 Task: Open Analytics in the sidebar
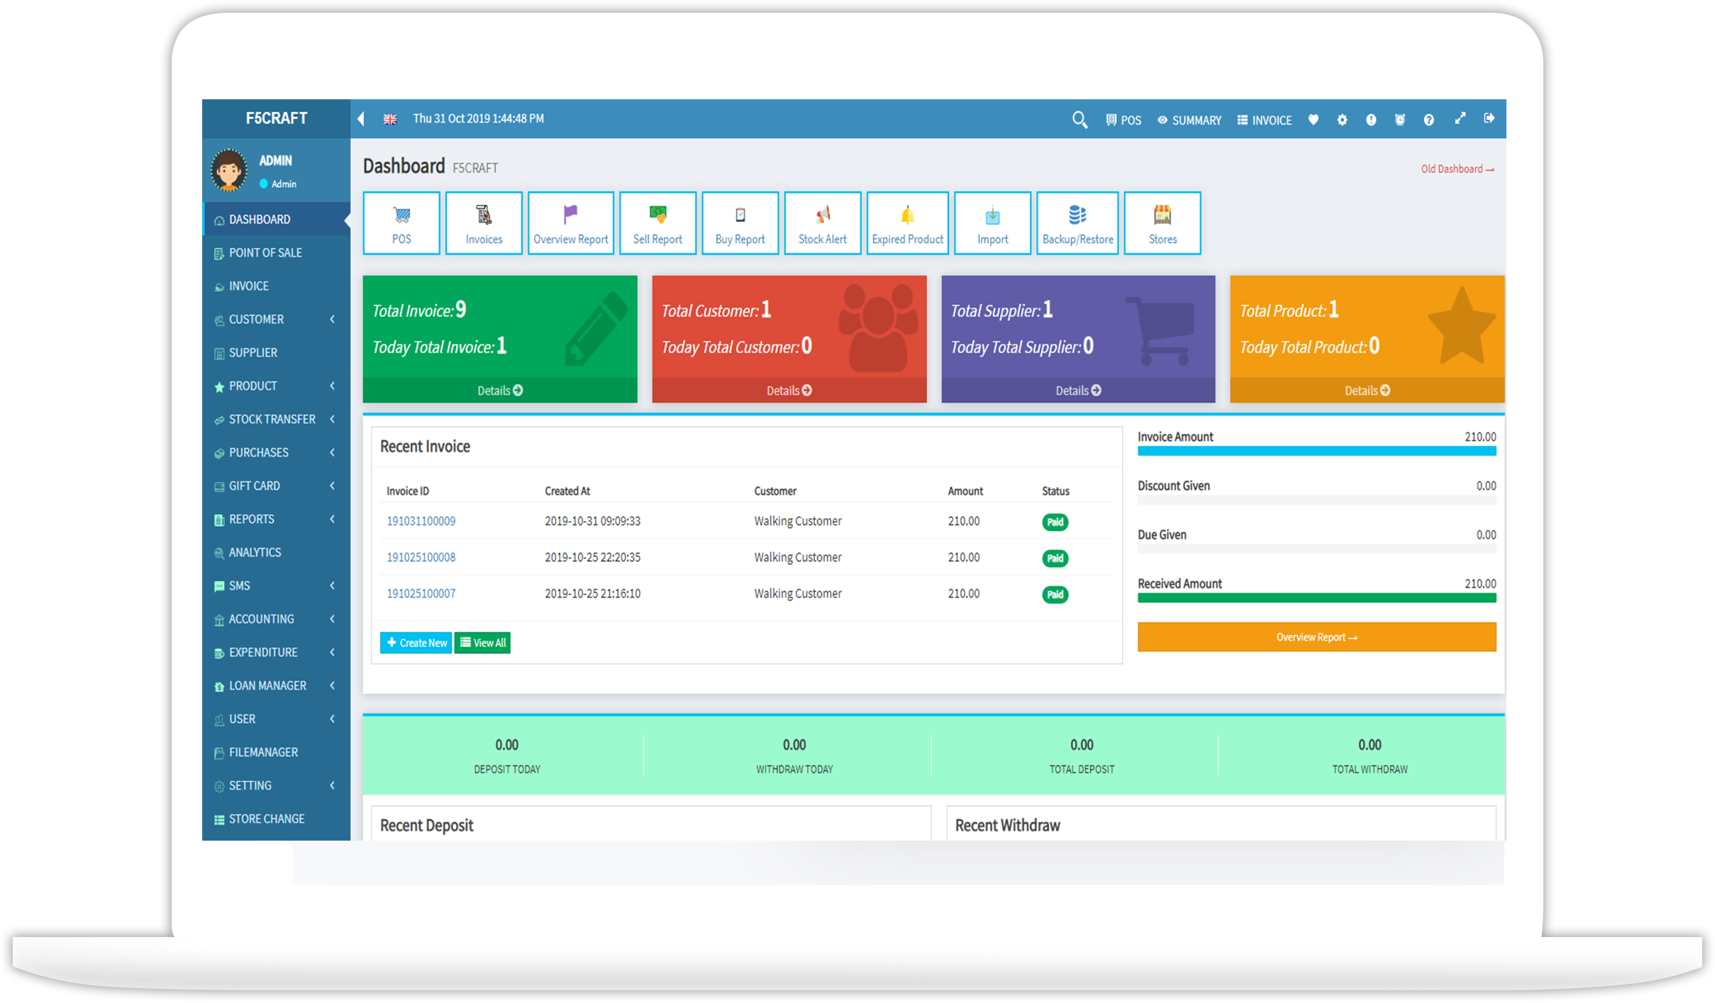pyautogui.click(x=276, y=553)
